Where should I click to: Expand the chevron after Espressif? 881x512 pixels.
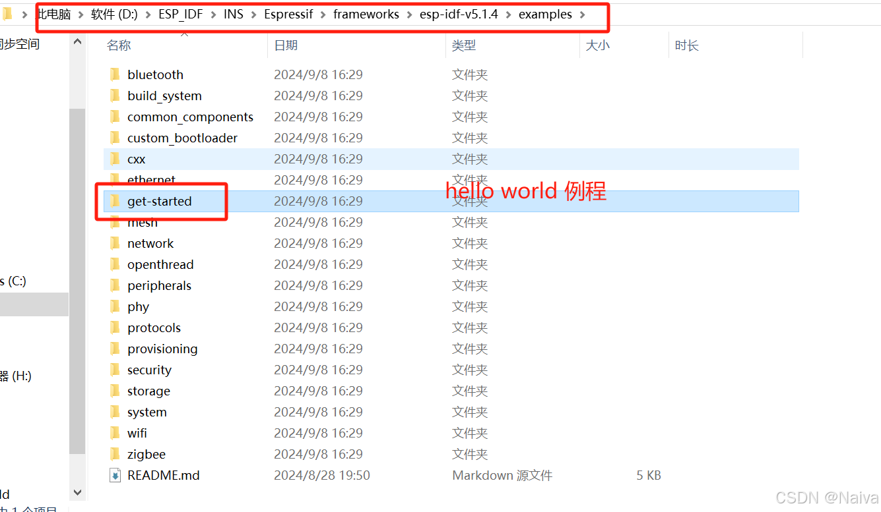tap(323, 14)
